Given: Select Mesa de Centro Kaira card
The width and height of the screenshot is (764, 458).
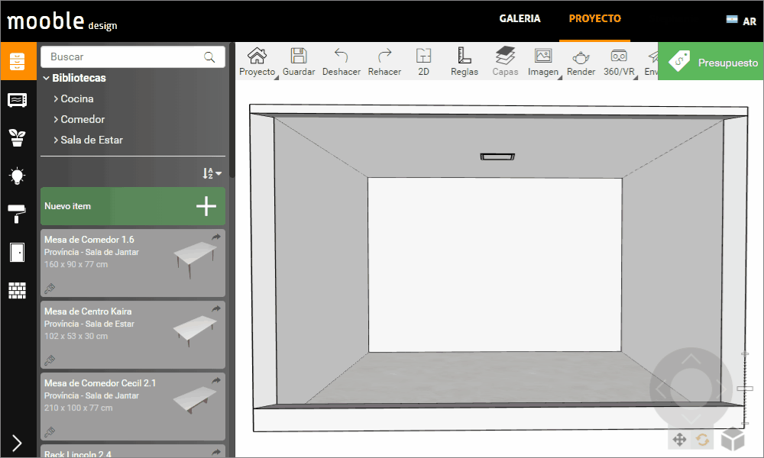Looking at the screenshot, I should (x=132, y=334).
